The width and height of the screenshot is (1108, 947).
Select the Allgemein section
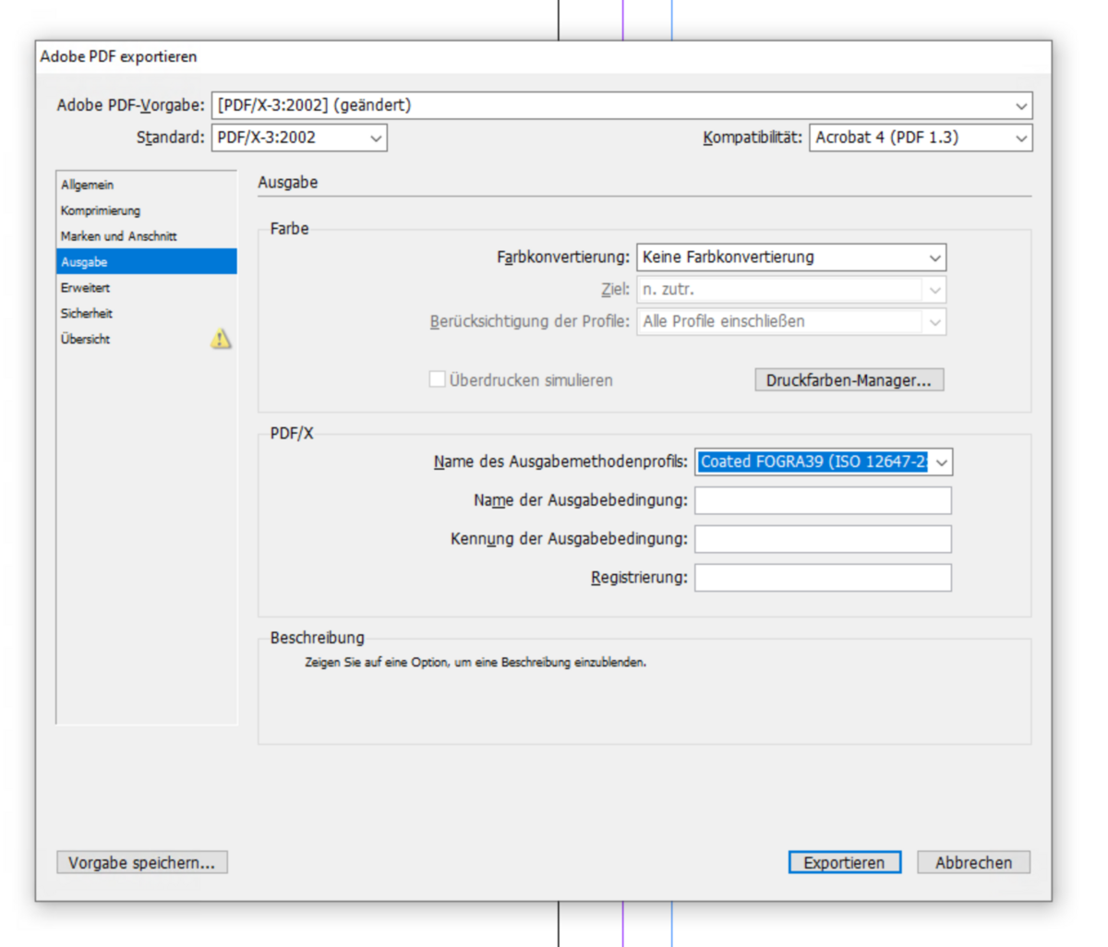88,185
